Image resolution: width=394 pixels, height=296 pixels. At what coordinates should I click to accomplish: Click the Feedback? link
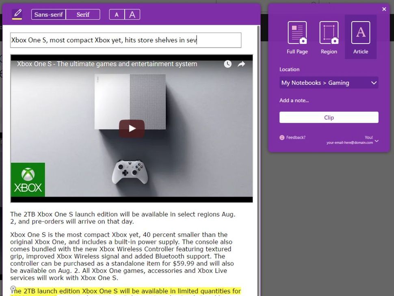[296, 137]
